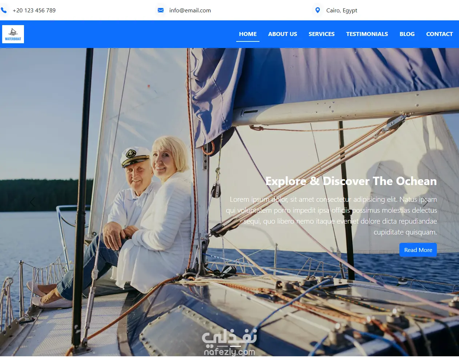The width and height of the screenshot is (459, 357).
Task: Click the Cairo, Egypt location text
Action: (x=342, y=10)
